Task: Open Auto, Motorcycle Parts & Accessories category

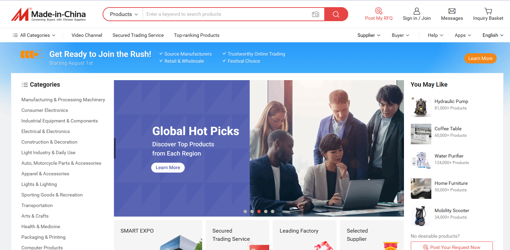Action: click(61, 163)
